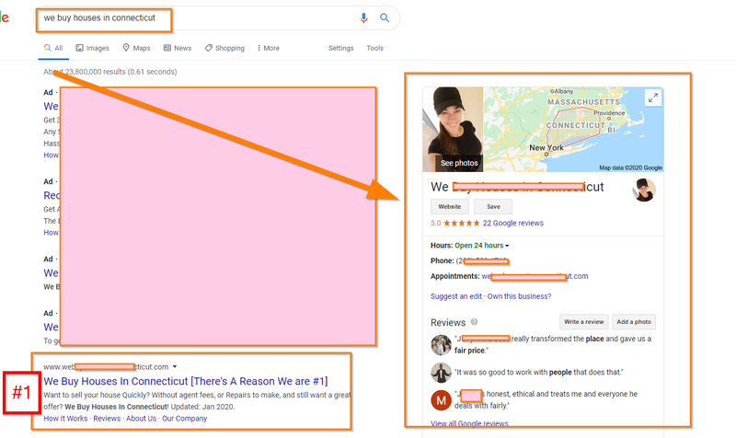The height and width of the screenshot is (438, 736).
Task: Open search Tools
Action: coord(374,48)
